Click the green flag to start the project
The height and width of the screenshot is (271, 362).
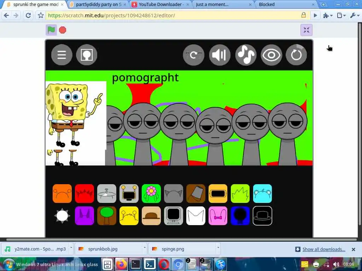tap(51, 30)
